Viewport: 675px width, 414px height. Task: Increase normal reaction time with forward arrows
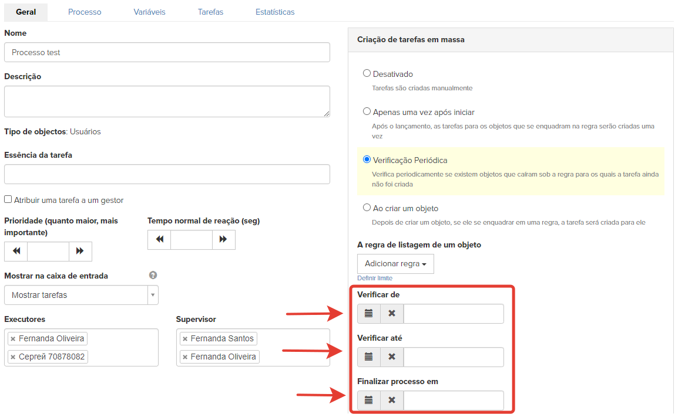pyautogui.click(x=223, y=240)
